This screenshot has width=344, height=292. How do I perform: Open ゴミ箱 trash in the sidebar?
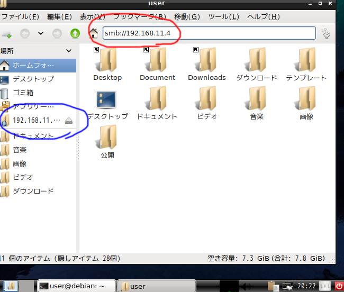[x=38, y=93]
